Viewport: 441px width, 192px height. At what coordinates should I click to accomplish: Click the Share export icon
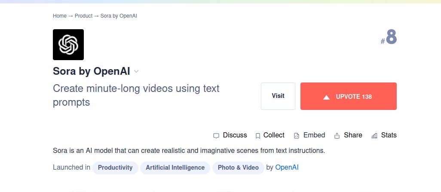(x=337, y=136)
